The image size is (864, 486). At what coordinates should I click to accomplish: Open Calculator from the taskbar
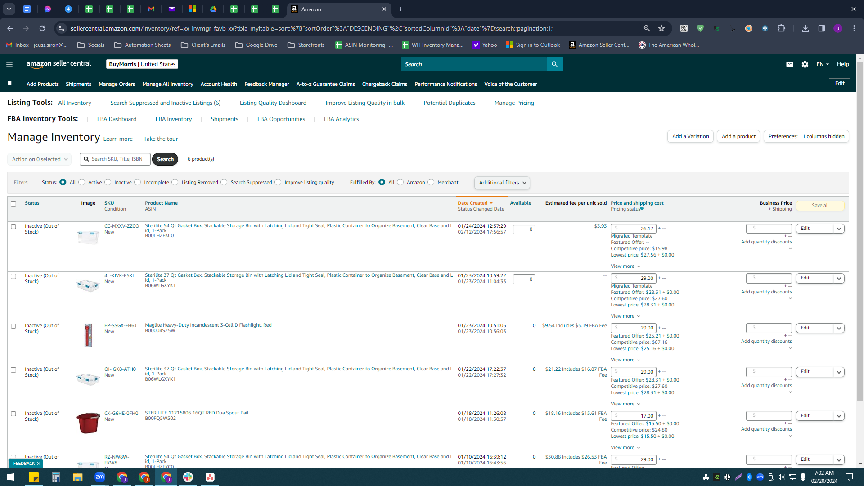point(56,477)
